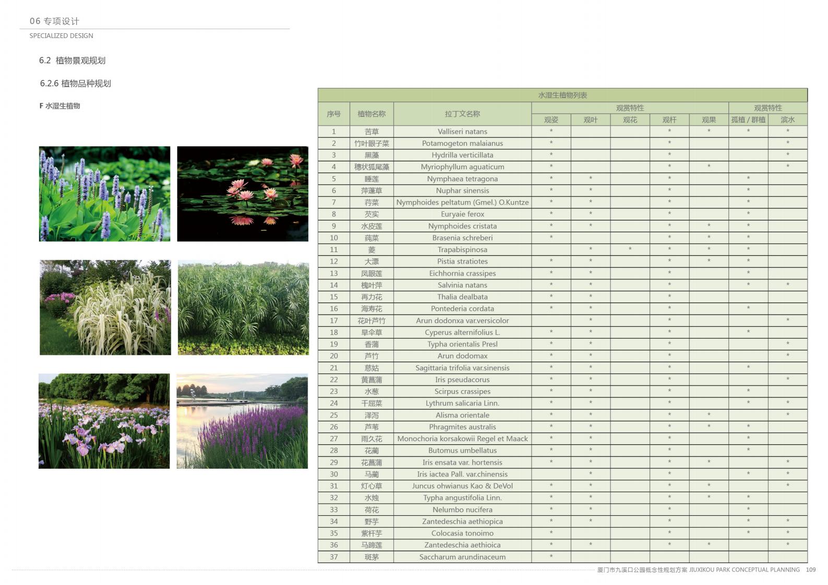Click the 'Nelumbo nucifera' cell
The width and height of the screenshot is (828, 585).
(462, 509)
